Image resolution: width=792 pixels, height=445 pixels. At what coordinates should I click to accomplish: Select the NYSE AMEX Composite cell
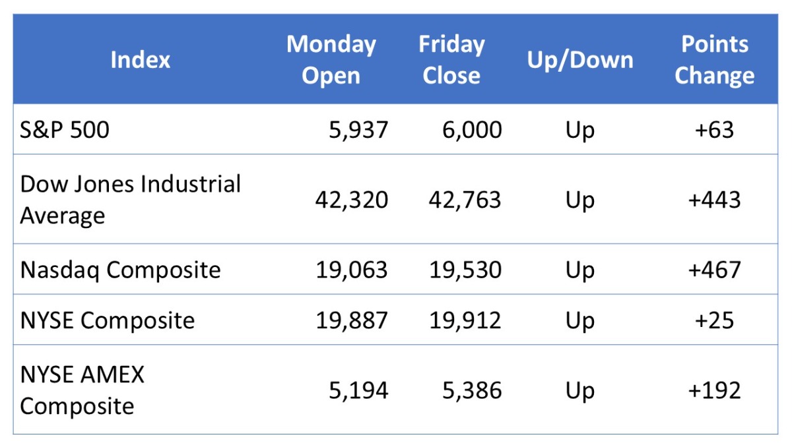pos(82,390)
